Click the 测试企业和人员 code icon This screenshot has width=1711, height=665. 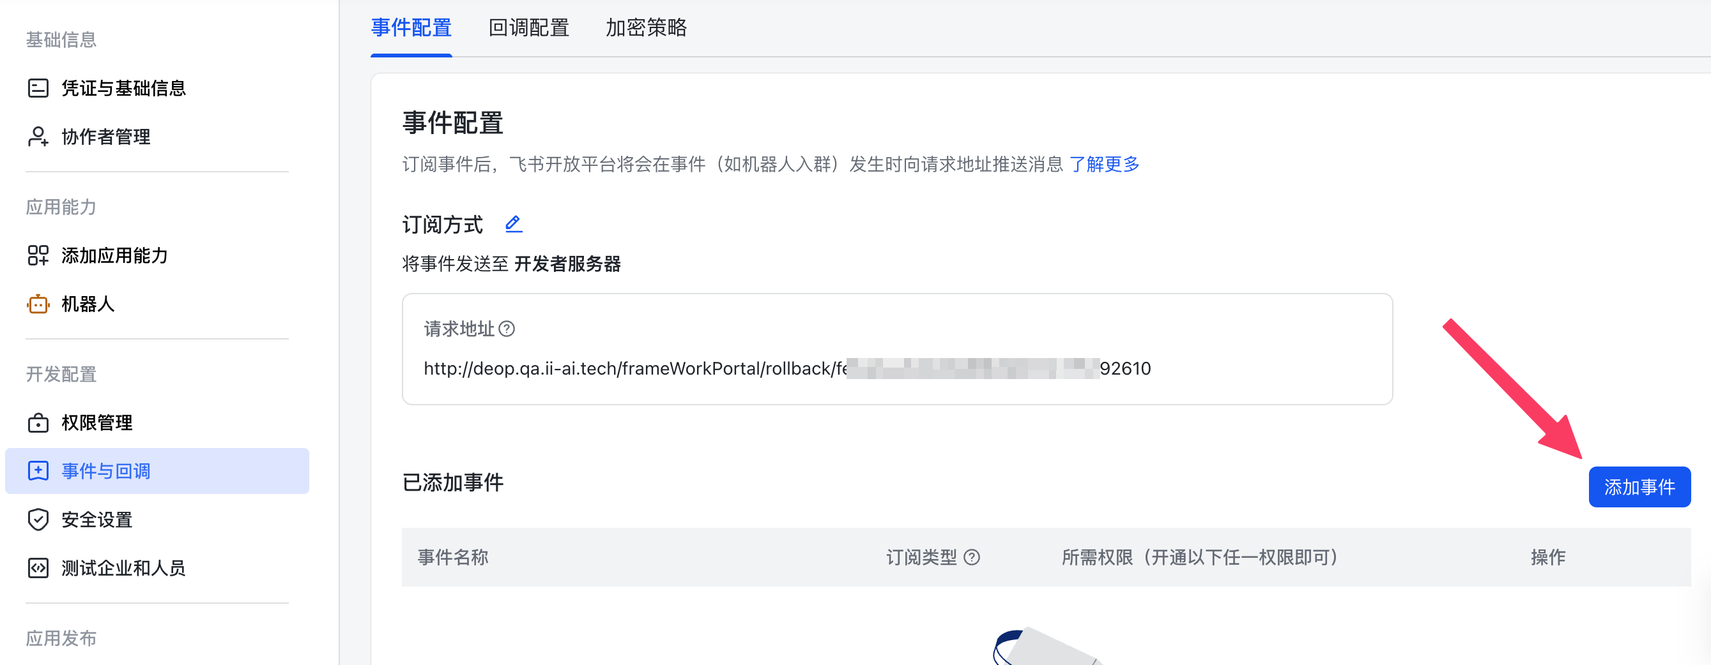pyautogui.click(x=38, y=568)
